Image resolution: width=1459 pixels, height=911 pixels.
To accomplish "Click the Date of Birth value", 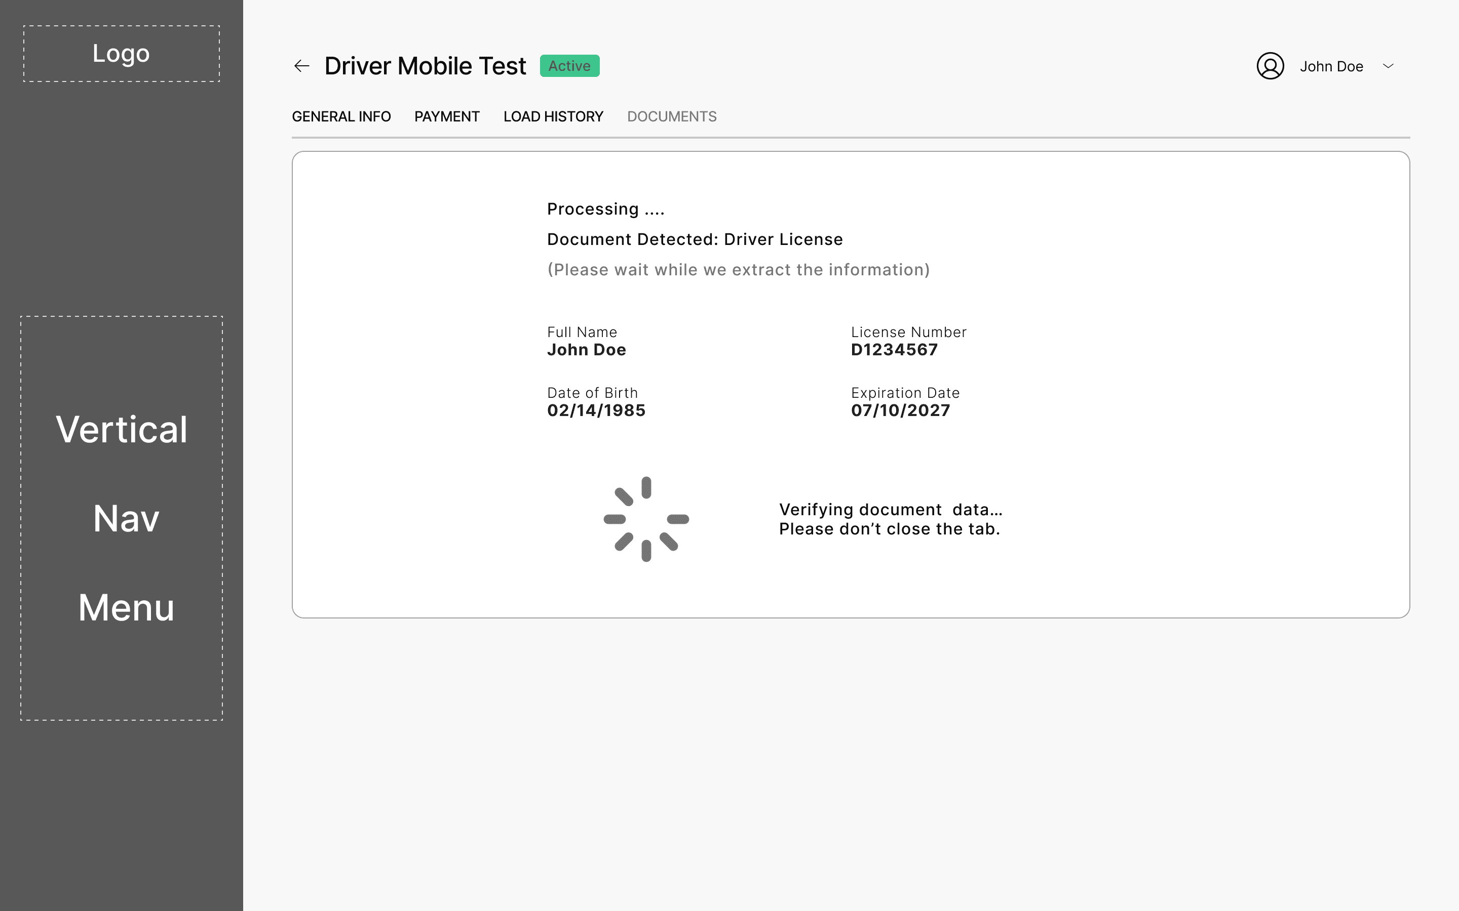I will click(x=596, y=411).
